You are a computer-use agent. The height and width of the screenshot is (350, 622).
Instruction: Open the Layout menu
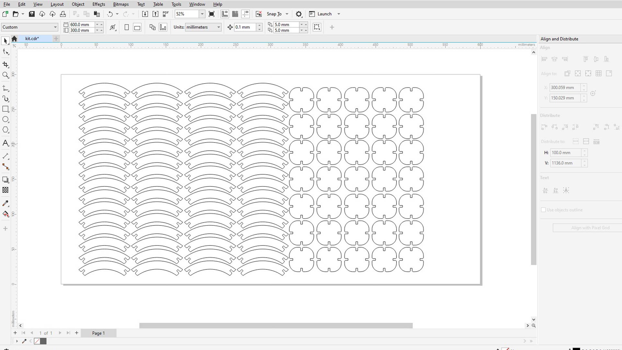pos(57,4)
